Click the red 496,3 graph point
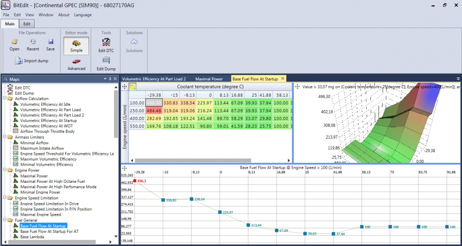 134,181
